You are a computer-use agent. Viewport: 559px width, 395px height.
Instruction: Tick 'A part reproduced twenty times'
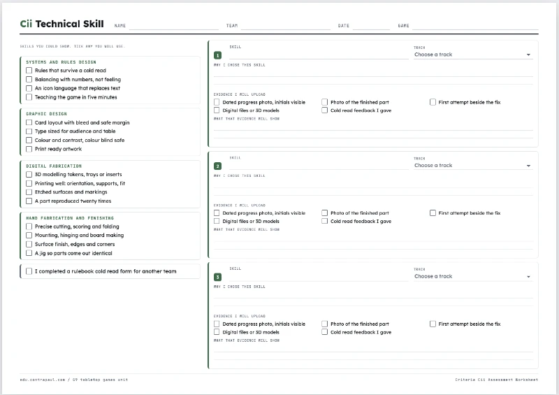(29, 201)
